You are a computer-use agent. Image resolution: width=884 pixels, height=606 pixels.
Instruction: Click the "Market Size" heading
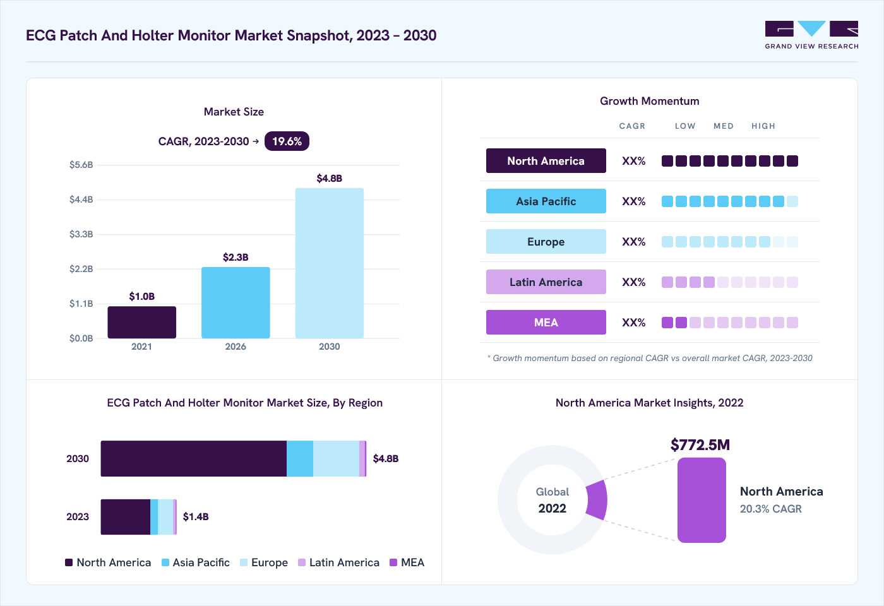click(x=234, y=112)
